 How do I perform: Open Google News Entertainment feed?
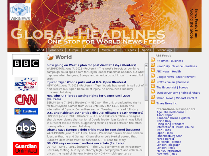point(176,77)
